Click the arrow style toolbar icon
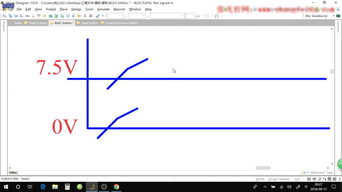Image resolution: width=342 pixels, height=192 pixels. [x=217, y=16]
